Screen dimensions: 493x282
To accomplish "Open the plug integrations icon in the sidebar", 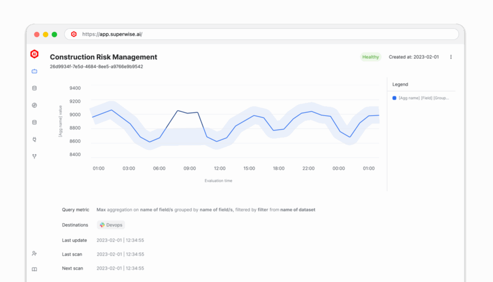I will coord(34,139).
